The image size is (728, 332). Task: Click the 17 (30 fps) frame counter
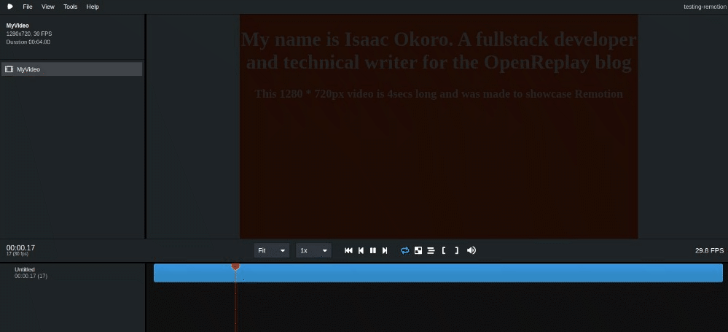click(x=17, y=254)
